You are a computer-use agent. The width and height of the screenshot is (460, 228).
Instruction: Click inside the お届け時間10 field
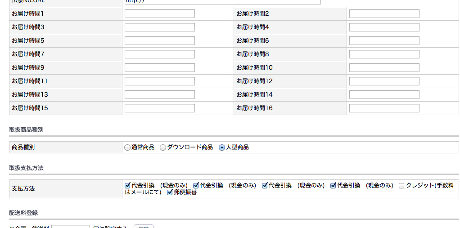pos(384,68)
